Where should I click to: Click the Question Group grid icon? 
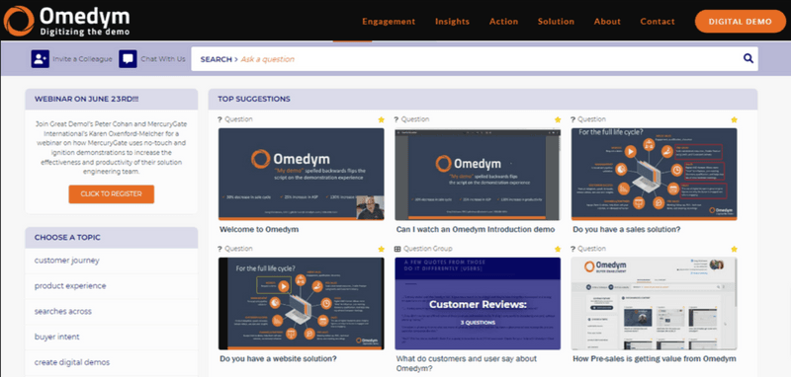point(397,249)
